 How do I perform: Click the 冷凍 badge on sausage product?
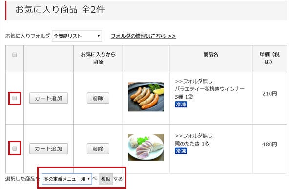[181, 105]
